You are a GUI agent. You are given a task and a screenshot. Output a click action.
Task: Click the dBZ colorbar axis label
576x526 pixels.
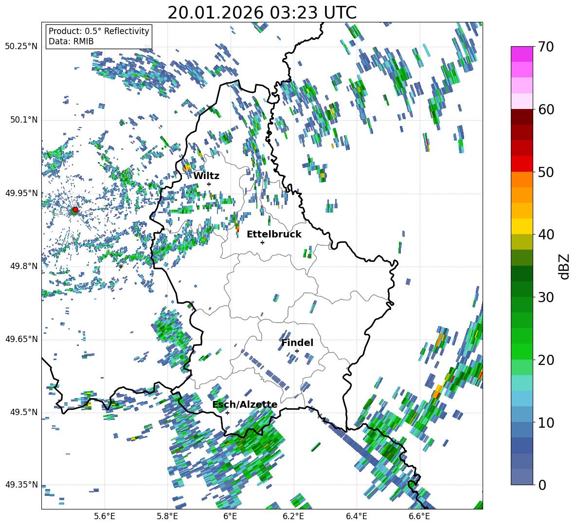[565, 266]
